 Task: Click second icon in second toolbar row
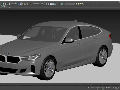[x=4, y=6]
